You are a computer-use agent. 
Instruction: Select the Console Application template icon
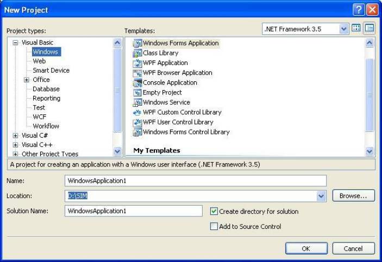click(x=138, y=83)
